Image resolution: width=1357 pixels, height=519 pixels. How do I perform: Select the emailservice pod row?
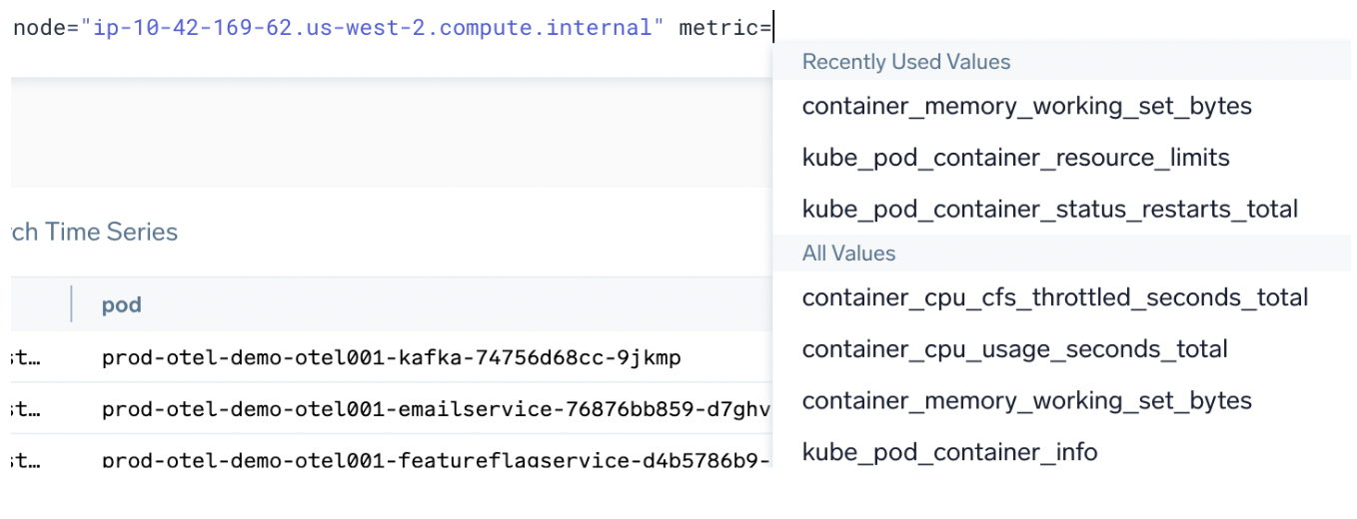(436, 408)
